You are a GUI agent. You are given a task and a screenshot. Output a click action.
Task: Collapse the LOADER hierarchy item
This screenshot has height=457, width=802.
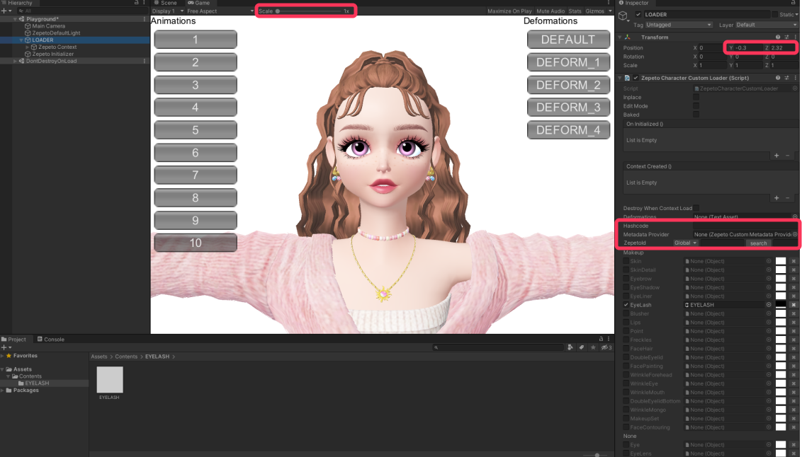[x=21, y=40]
